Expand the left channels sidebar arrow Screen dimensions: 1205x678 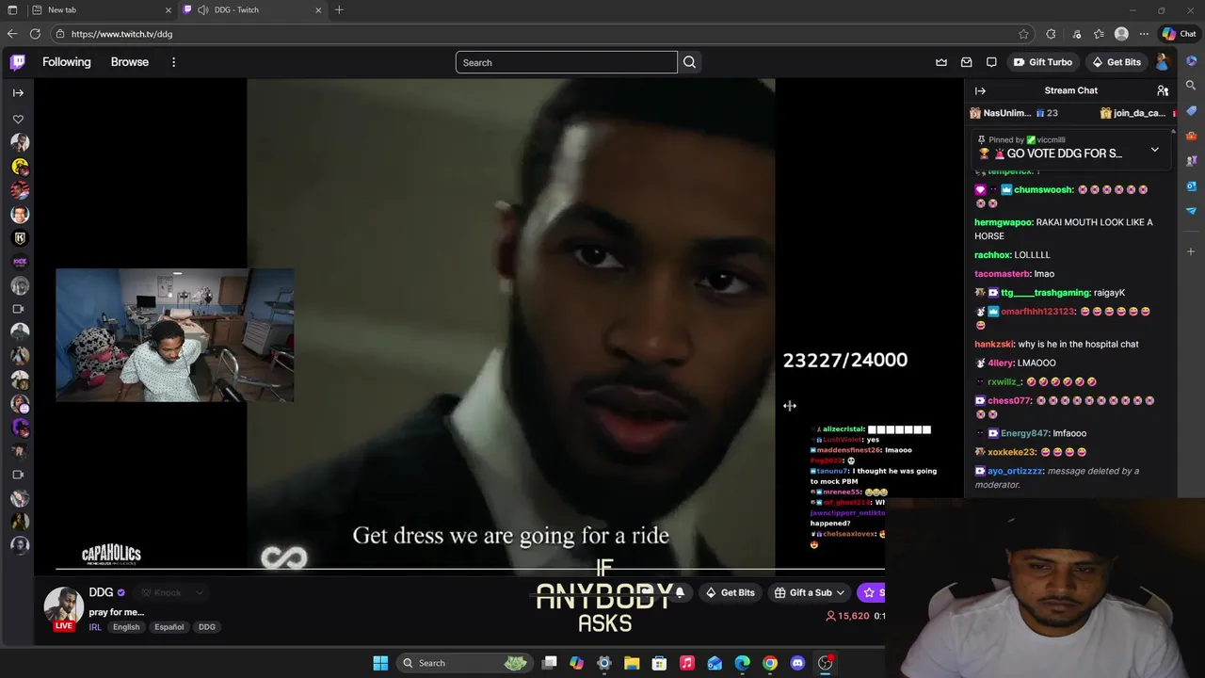(x=18, y=92)
